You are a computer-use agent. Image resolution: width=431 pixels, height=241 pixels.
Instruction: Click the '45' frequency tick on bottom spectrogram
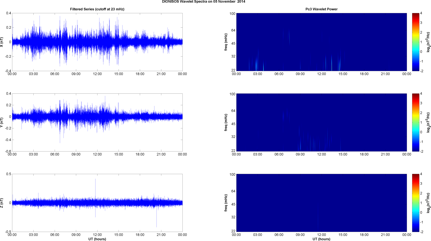tap(233, 204)
